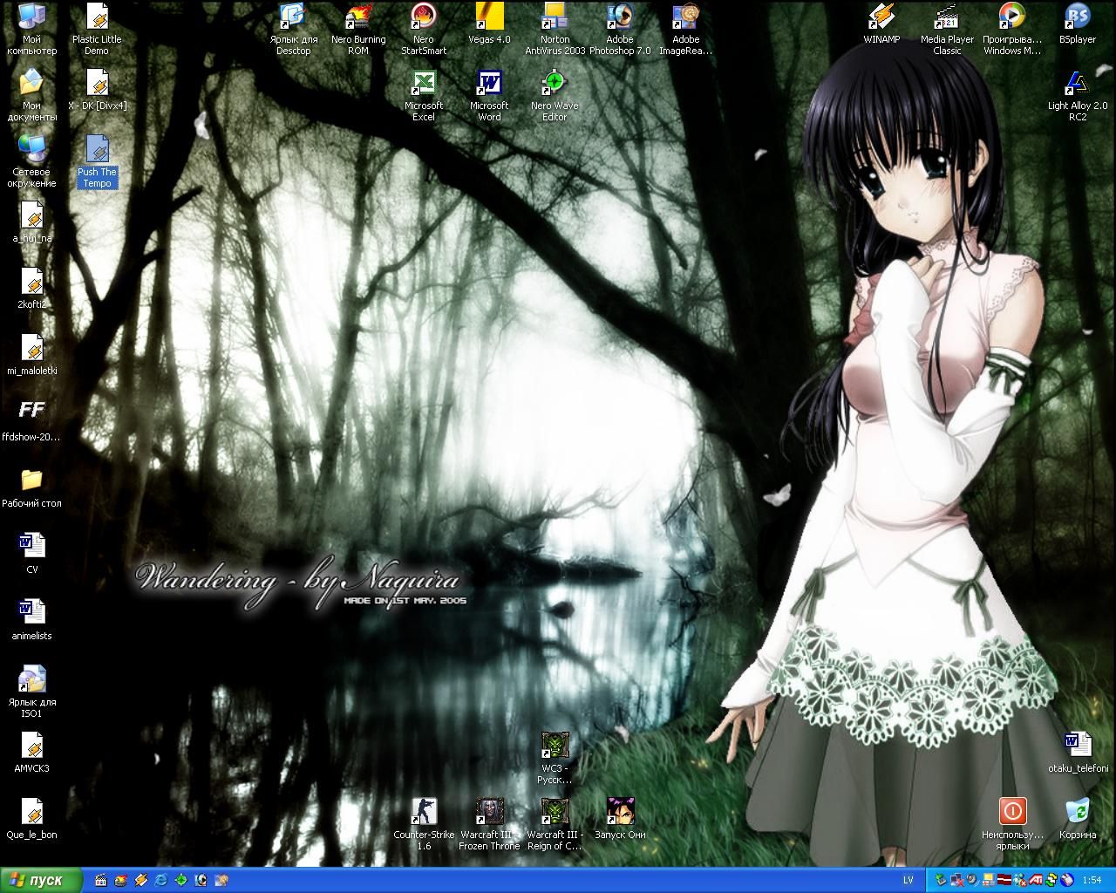The width and height of the screenshot is (1116, 893).
Task: Launch Adobe ImageReady shortcut
Action: click(685, 30)
